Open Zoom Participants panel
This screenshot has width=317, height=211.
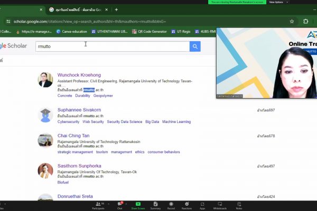point(98,206)
